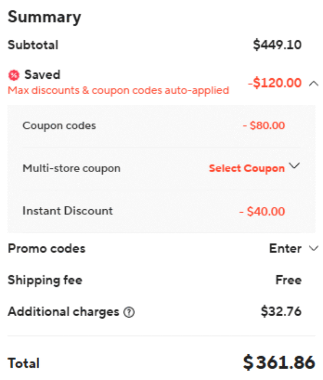
Task: Expand the Promo codes chevron arrow
Action: pos(313,248)
